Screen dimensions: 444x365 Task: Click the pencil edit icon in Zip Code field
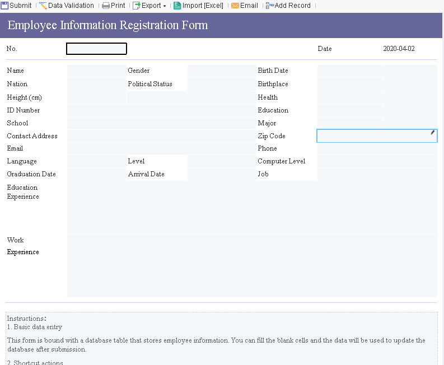[433, 132]
